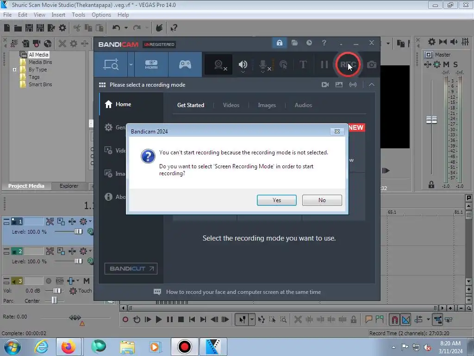This screenshot has width=474, height=356.
Task: Toggle the speaker sound in Bandicam
Action: click(243, 64)
